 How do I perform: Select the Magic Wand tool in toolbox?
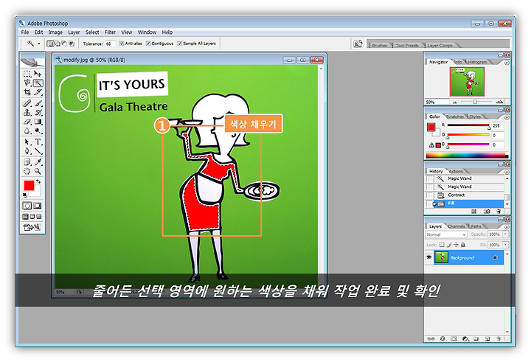(38, 83)
